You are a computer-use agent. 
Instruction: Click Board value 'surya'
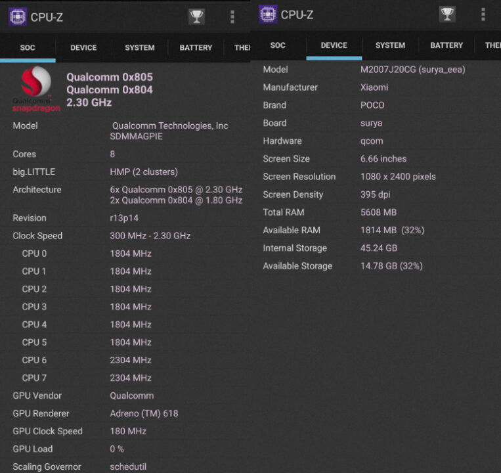coord(371,124)
